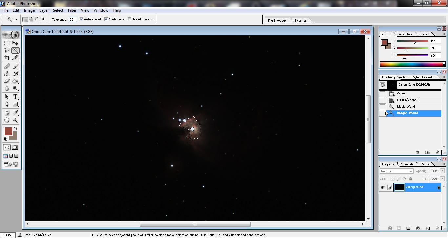Switch to the Swatches tab

[x=405, y=34]
